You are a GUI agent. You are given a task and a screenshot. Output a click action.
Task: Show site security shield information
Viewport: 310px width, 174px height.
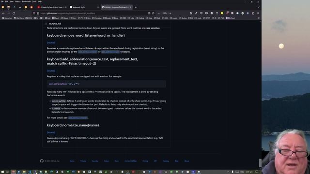point(34,13)
